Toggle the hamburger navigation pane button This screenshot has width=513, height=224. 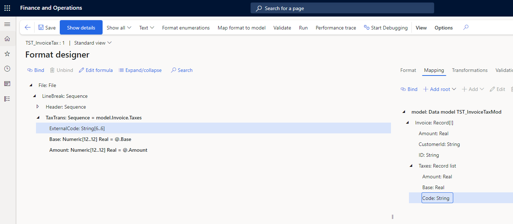tap(7, 24)
